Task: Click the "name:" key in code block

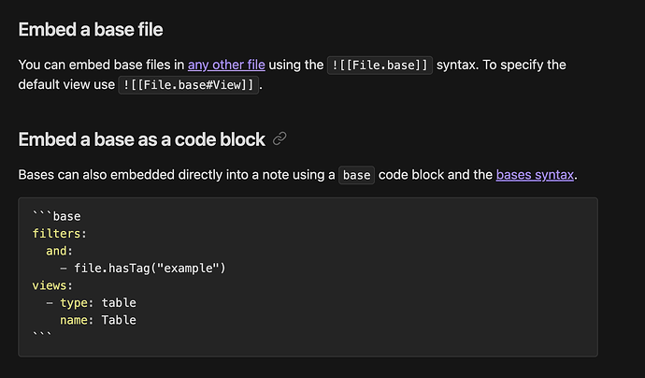Action: pos(78,320)
